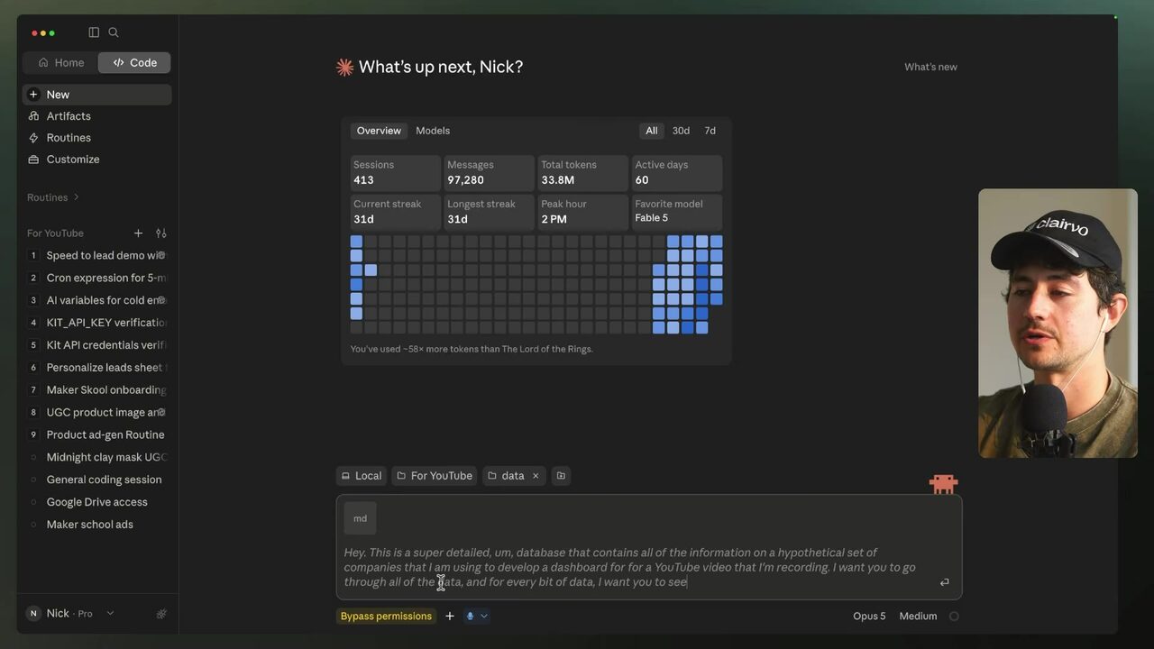Switch stats to the Models tab
This screenshot has height=649, width=1154.
point(433,131)
